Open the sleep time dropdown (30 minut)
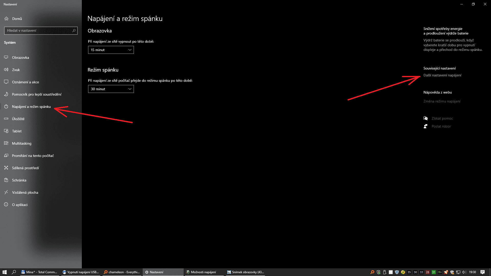The height and width of the screenshot is (276, 491). pyautogui.click(x=111, y=89)
